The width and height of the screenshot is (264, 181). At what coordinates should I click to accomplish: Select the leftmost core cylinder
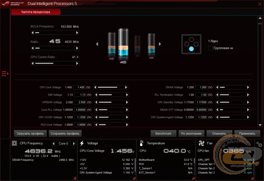112,43
